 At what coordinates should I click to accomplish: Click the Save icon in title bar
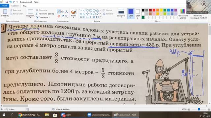point(7,2)
